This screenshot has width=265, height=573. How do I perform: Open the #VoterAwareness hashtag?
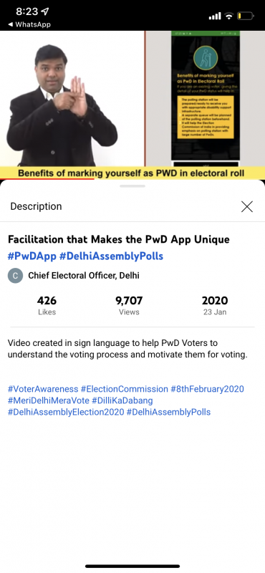43,389
